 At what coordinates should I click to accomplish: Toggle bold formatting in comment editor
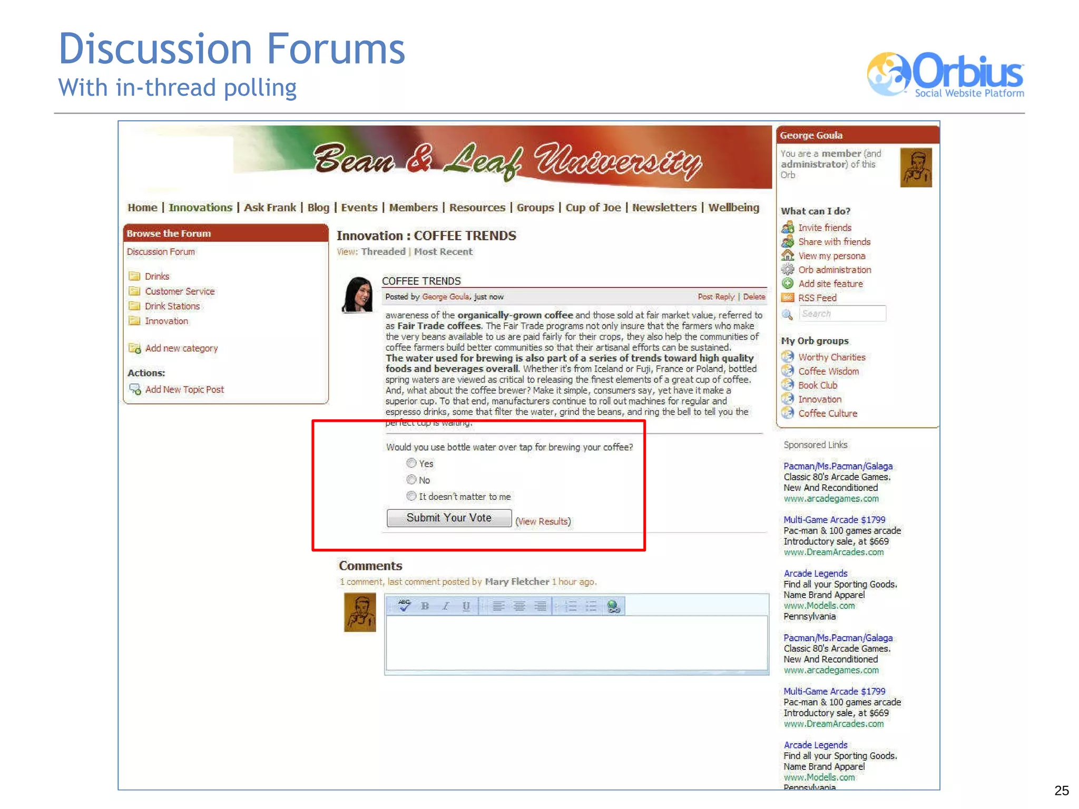pos(425,606)
